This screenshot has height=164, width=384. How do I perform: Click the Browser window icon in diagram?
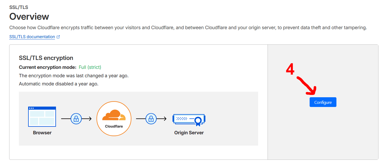[x=42, y=116]
